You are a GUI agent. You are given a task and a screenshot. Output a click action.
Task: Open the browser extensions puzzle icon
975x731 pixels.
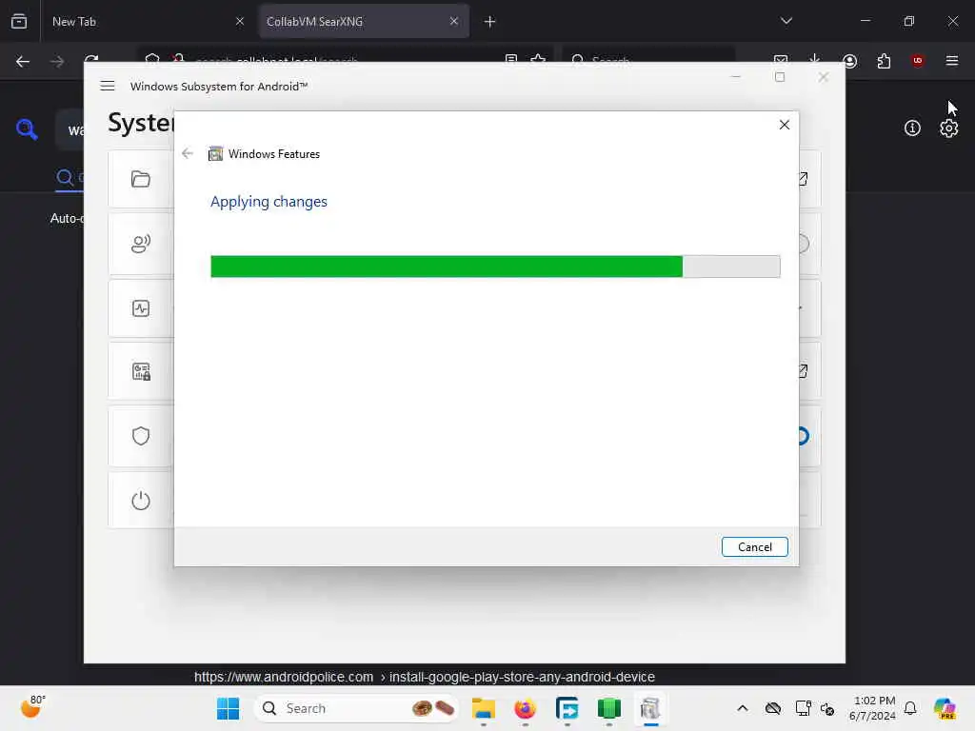(884, 61)
